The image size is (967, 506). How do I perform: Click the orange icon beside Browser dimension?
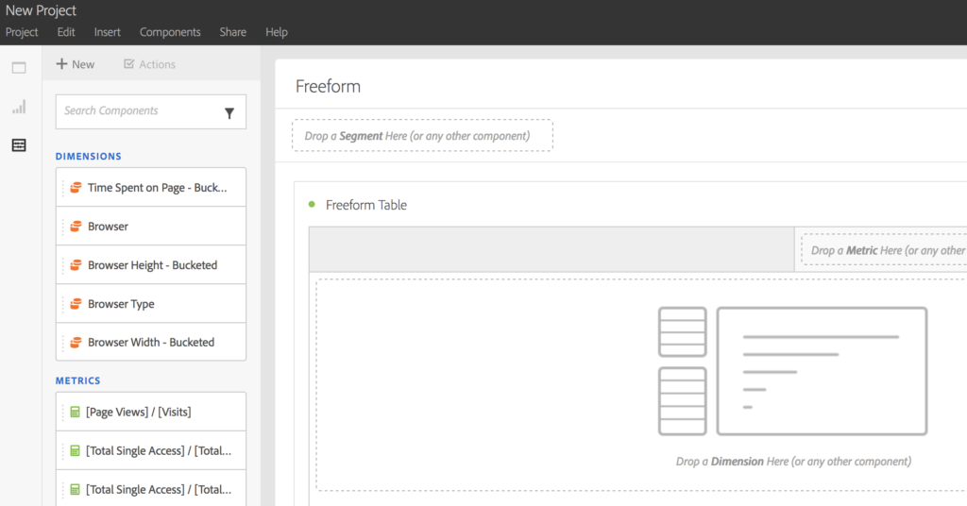click(76, 227)
